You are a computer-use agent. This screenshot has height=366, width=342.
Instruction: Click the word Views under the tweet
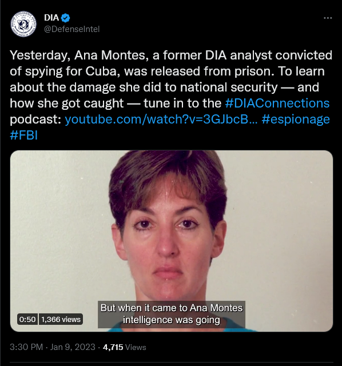tap(136, 347)
